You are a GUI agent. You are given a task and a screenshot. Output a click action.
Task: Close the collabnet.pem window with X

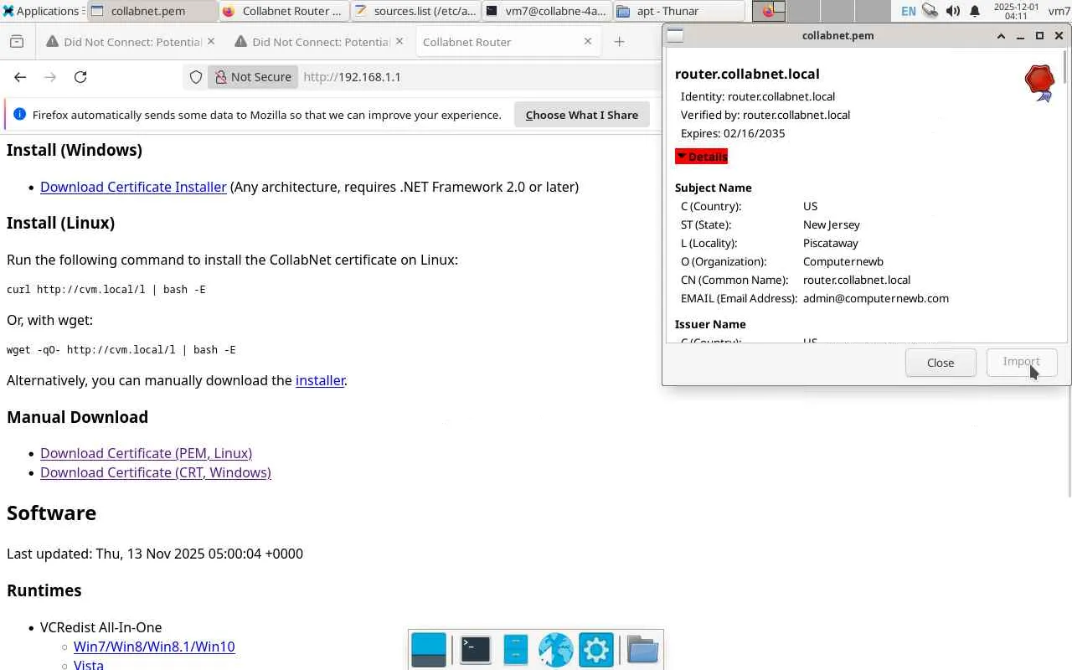click(1059, 36)
